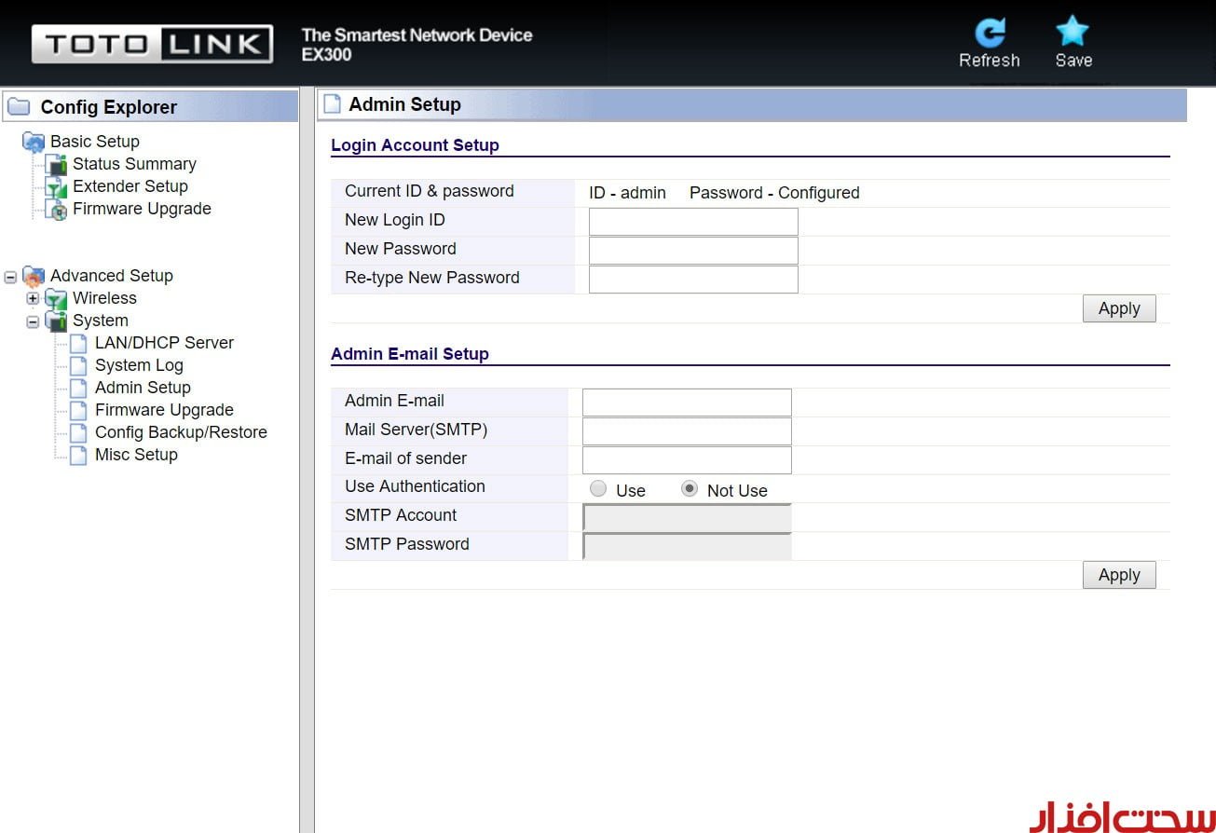Click the TOTOLINK logo
The height and width of the screenshot is (833, 1216).
click(x=152, y=45)
